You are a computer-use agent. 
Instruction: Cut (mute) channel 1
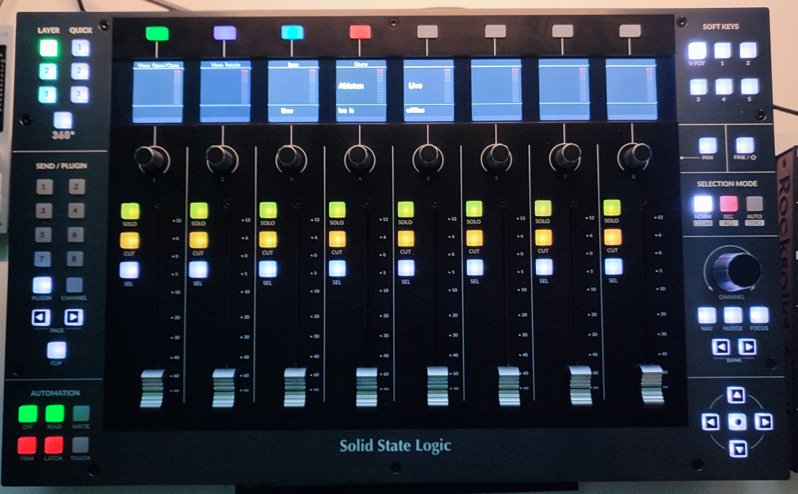click(130, 239)
